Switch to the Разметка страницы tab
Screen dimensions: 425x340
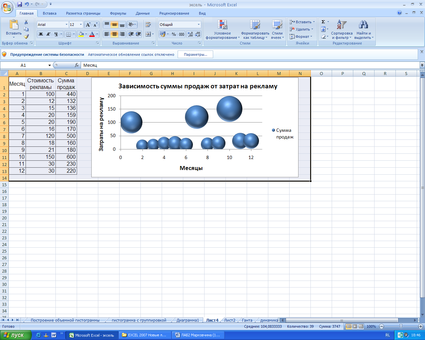(x=83, y=13)
